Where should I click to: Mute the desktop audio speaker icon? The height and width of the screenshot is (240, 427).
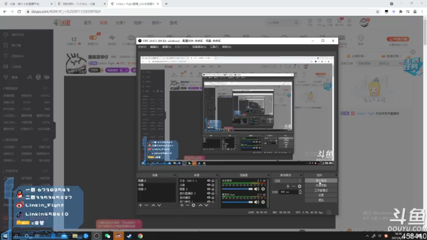point(256,189)
